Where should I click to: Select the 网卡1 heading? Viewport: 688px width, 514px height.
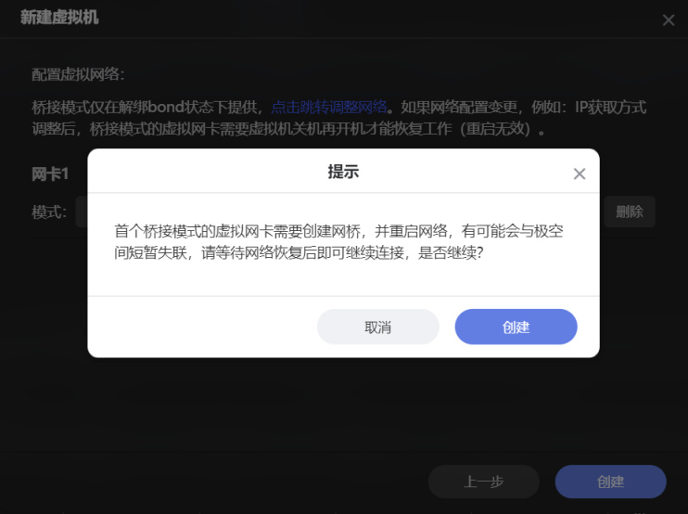(x=50, y=174)
